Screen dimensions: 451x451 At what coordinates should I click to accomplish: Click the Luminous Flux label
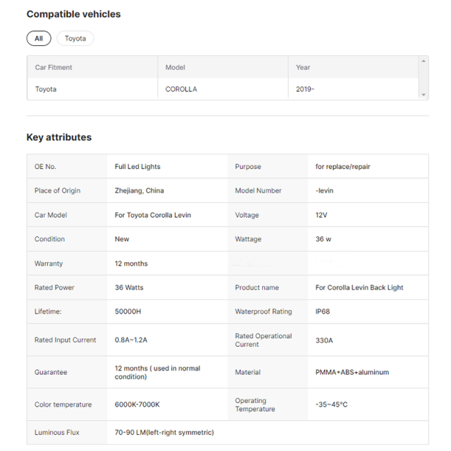[x=57, y=432]
